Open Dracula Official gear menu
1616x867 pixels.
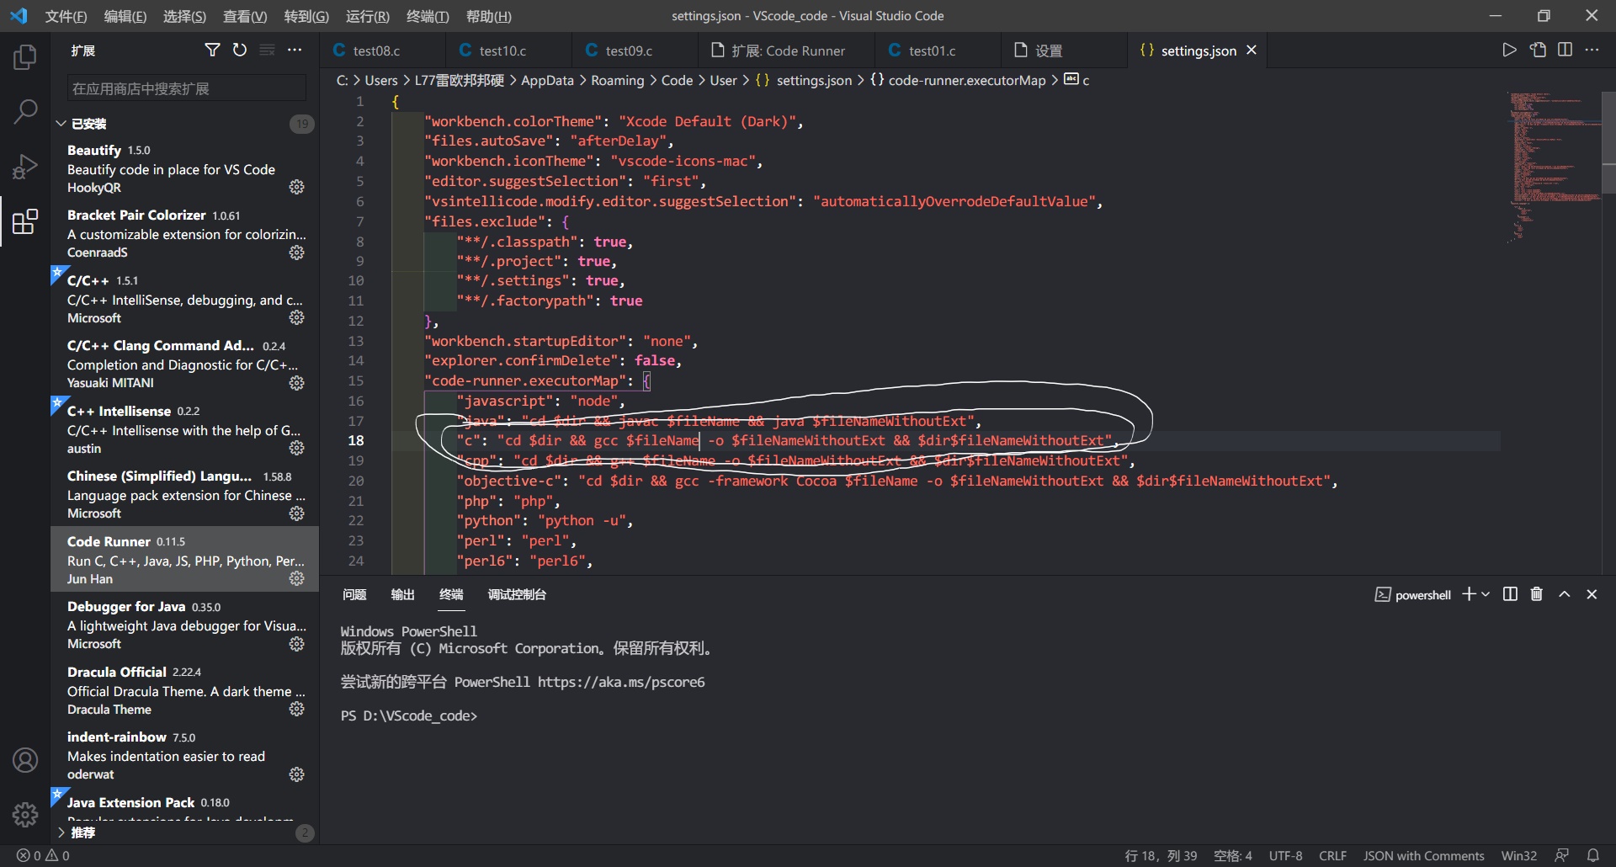pos(296,709)
